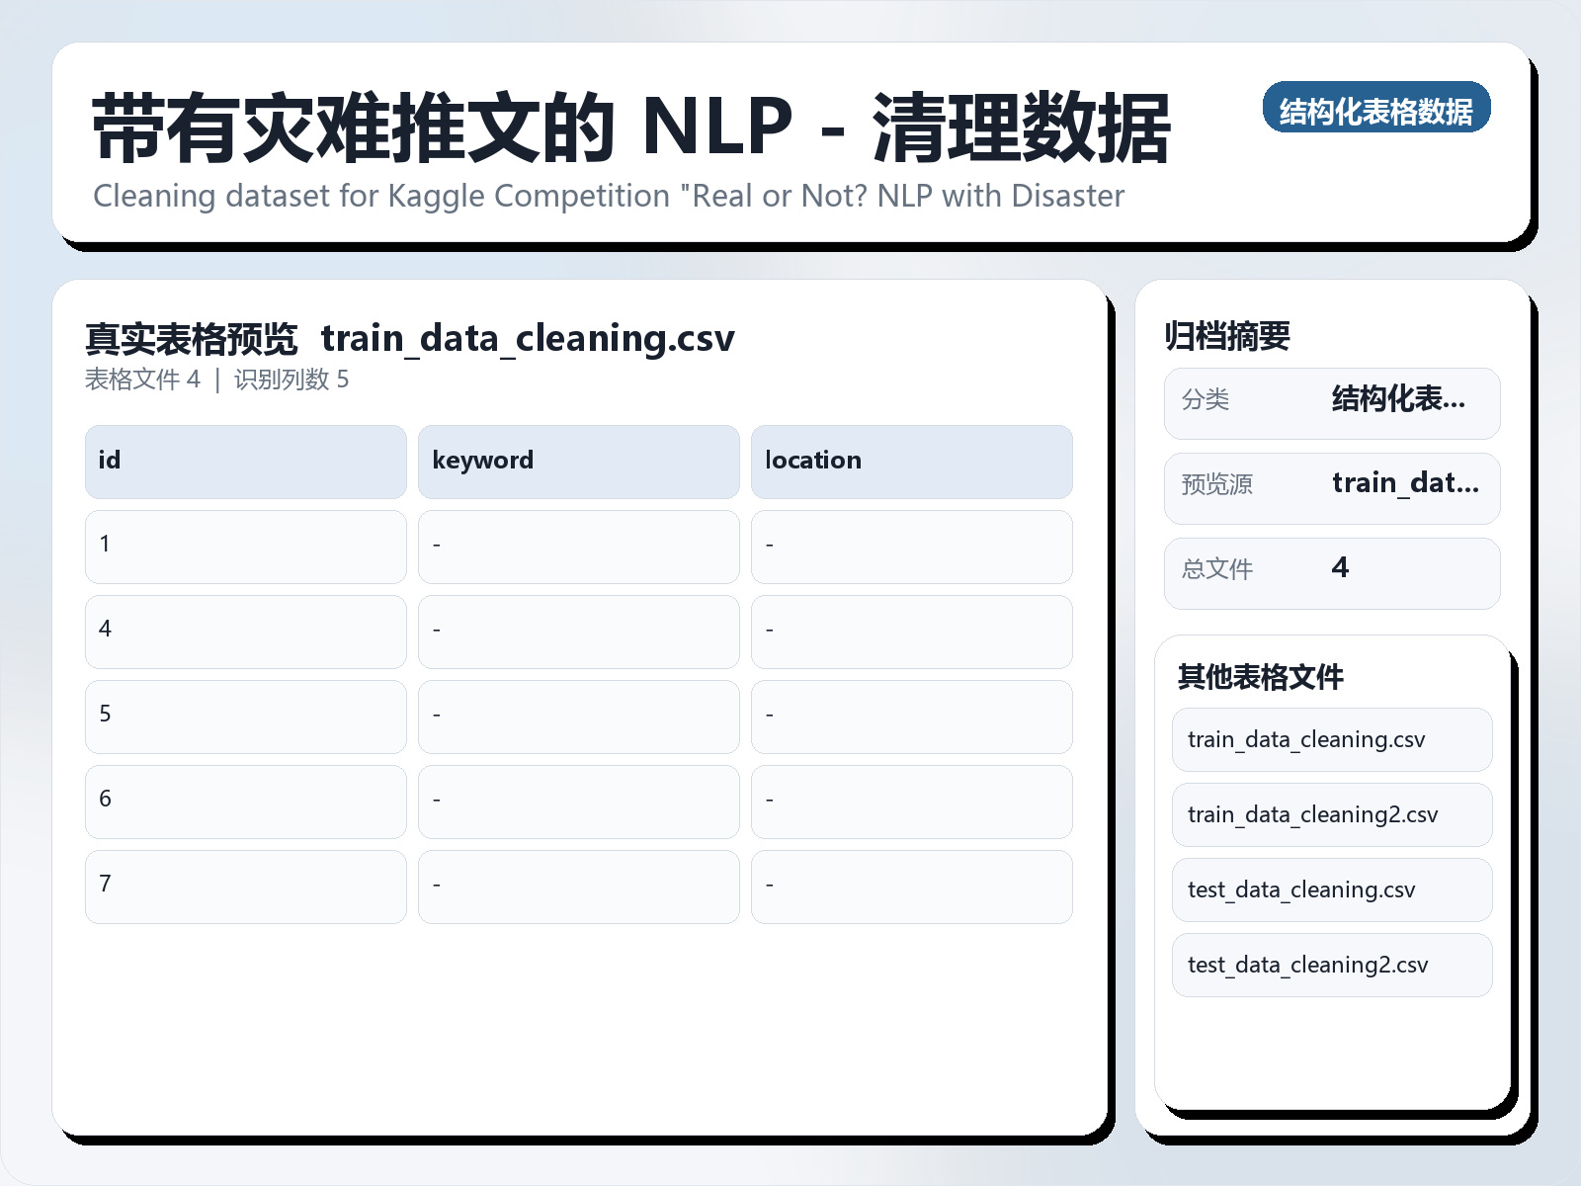
Task: Click the 结构化表格数据 badge in top corner
Action: point(1377,110)
